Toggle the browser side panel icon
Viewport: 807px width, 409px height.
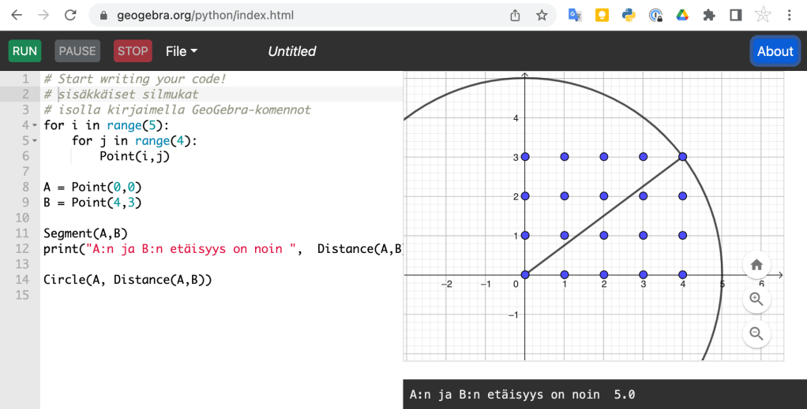(735, 15)
